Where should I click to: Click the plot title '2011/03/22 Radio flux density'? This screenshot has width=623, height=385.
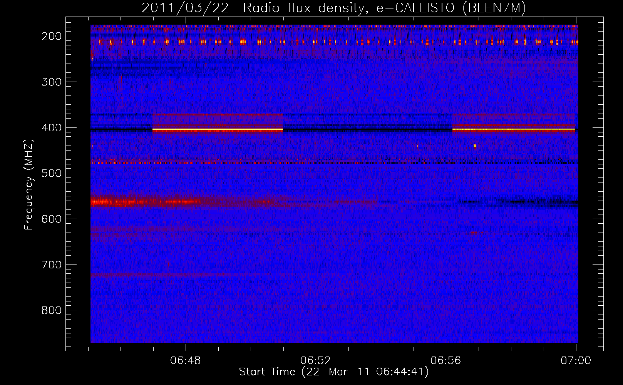[x=334, y=8]
